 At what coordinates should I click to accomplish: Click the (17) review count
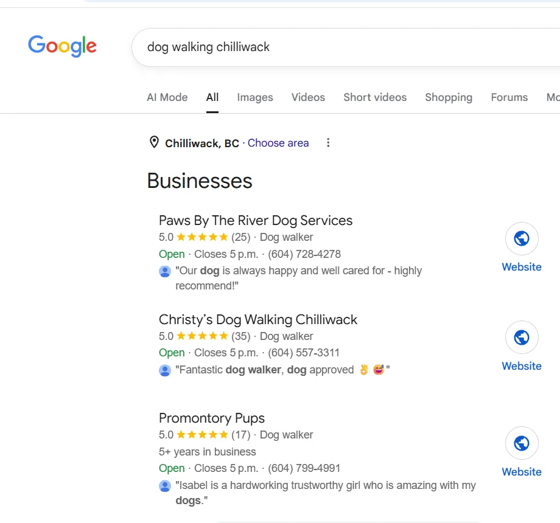(240, 435)
